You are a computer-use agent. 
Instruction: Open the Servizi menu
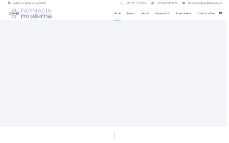pos(145,13)
